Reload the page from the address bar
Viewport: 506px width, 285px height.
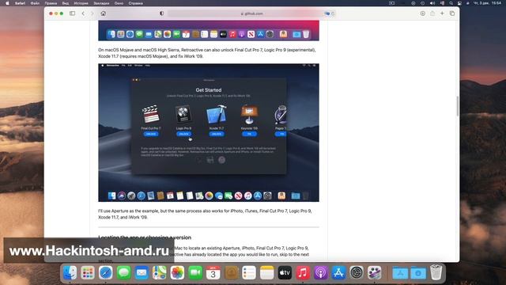(333, 13)
